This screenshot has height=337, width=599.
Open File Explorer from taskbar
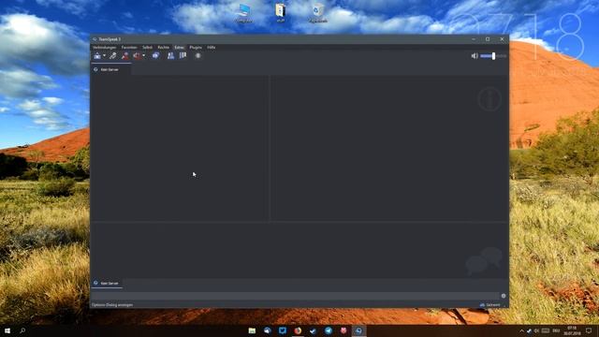point(252,330)
